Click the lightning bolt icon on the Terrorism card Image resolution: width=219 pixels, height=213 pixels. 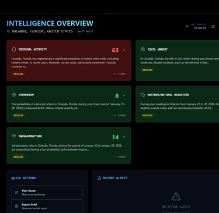[14, 95]
